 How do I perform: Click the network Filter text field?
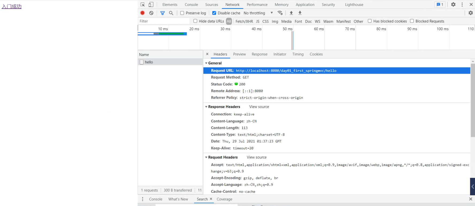pyautogui.click(x=164, y=21)
